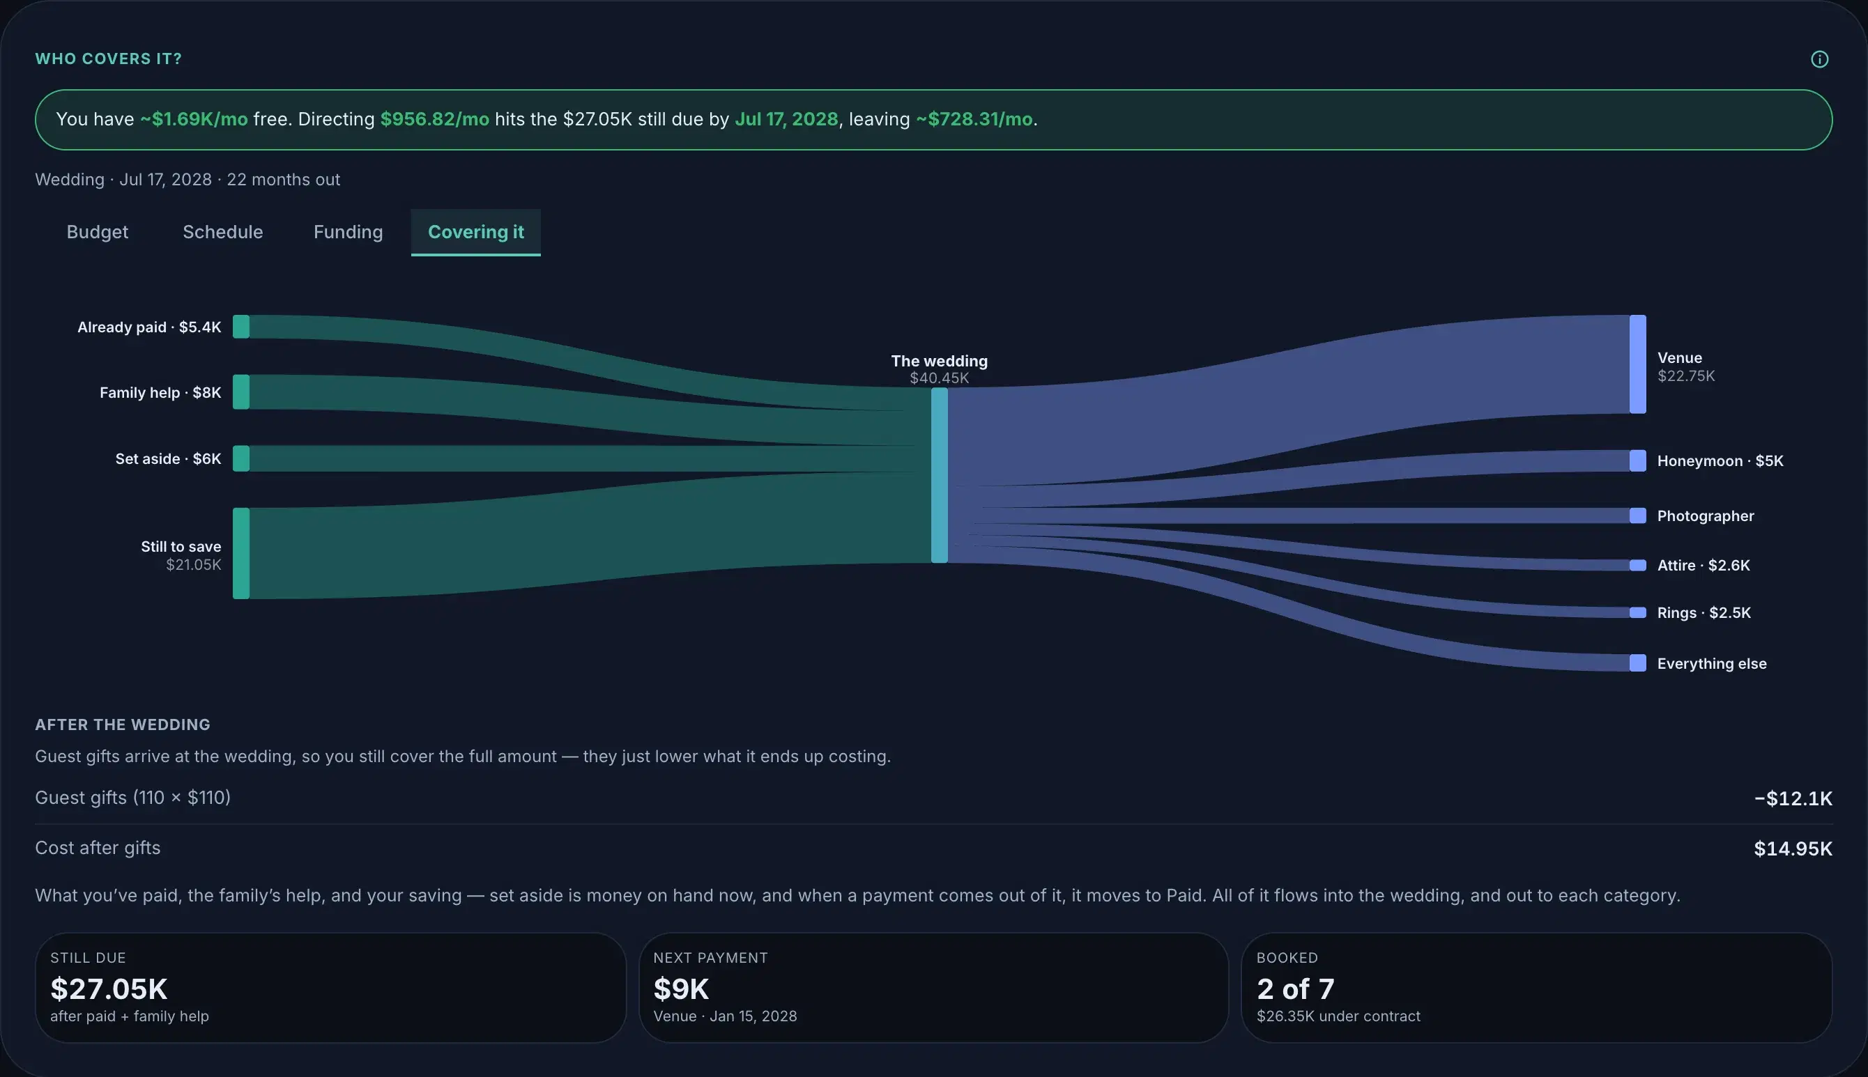1868x1077 pixels.
Task: Select the Photographer node square
Action: point(1637,516)
